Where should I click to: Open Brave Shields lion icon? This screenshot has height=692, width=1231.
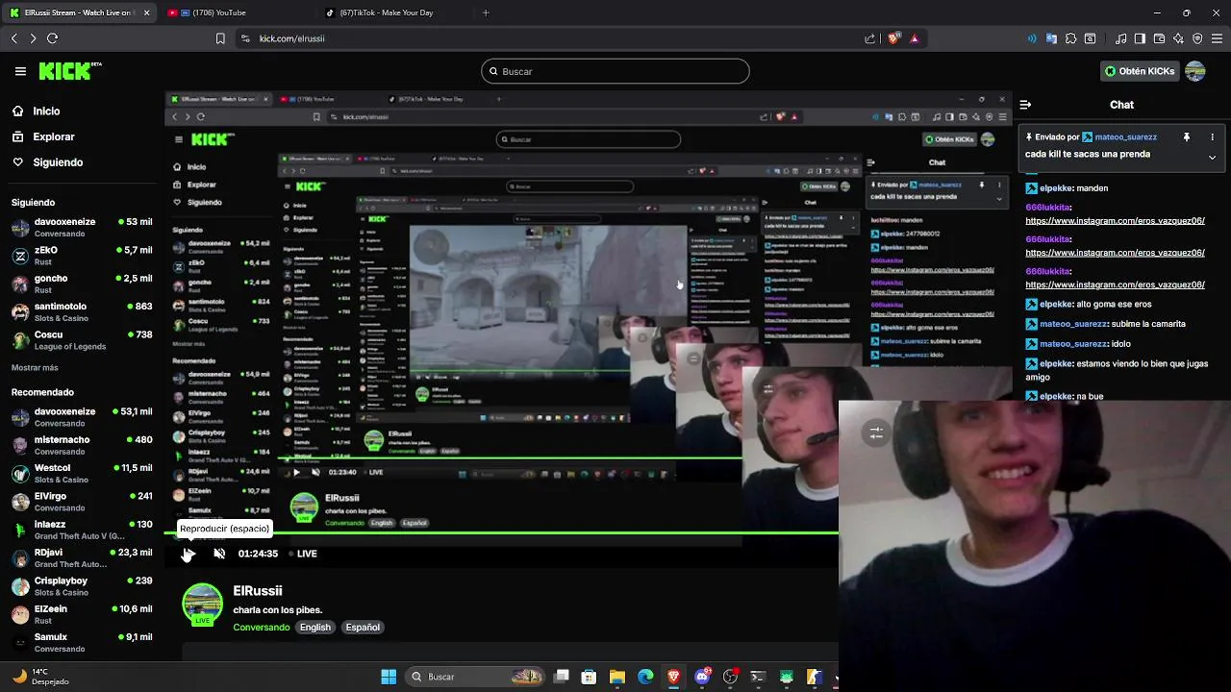[893, 38]
